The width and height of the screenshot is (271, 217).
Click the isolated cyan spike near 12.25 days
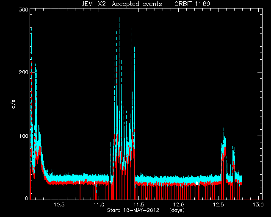click(198, 170)
